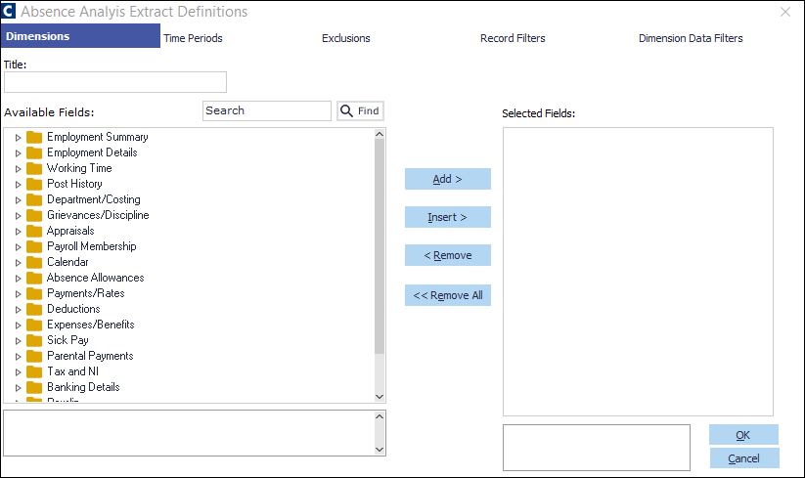Click the Tax and NI folder icon
The image size is (805, 478).
point(34,371)
